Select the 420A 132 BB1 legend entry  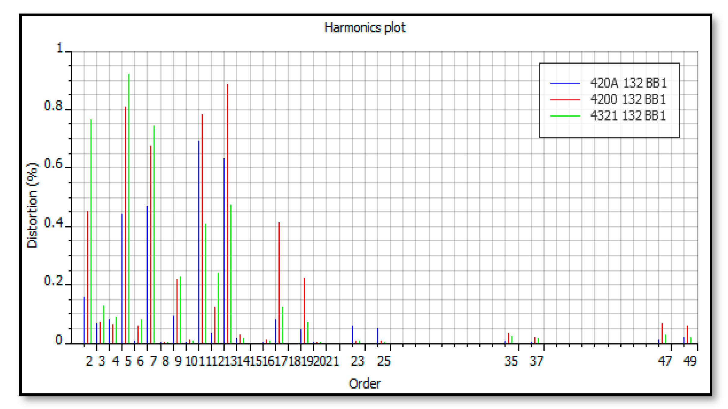[628, 83]
